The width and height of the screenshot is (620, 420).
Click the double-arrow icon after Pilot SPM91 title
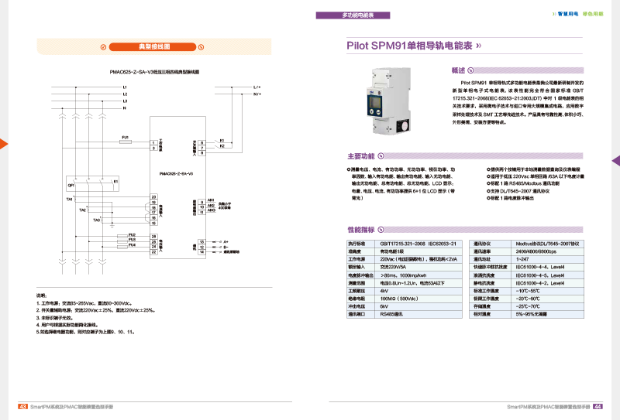click(x=480, y=46)
